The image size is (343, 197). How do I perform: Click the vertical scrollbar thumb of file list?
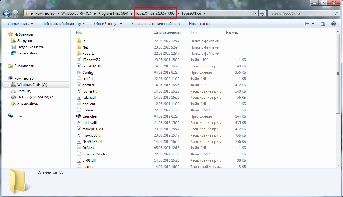tap(338, 74)
